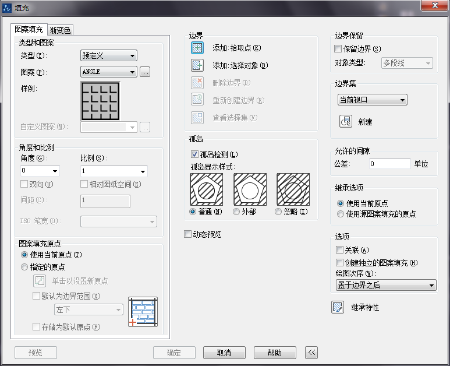Viewport: 450px width, 366px height.
Task: Enable the 动态预览 checkbox
Action: coord(187,234)
